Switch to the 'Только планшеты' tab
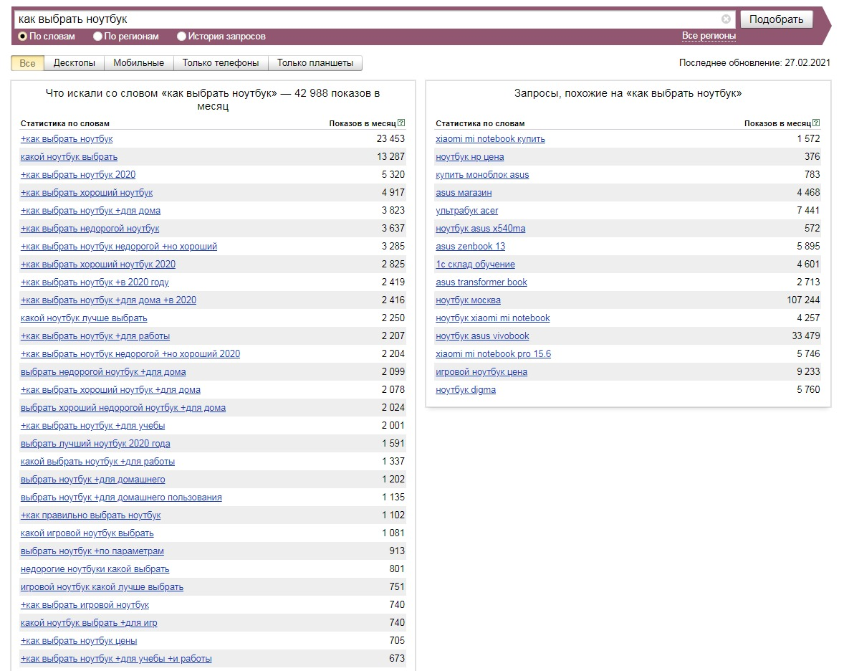 coord(315,63)
